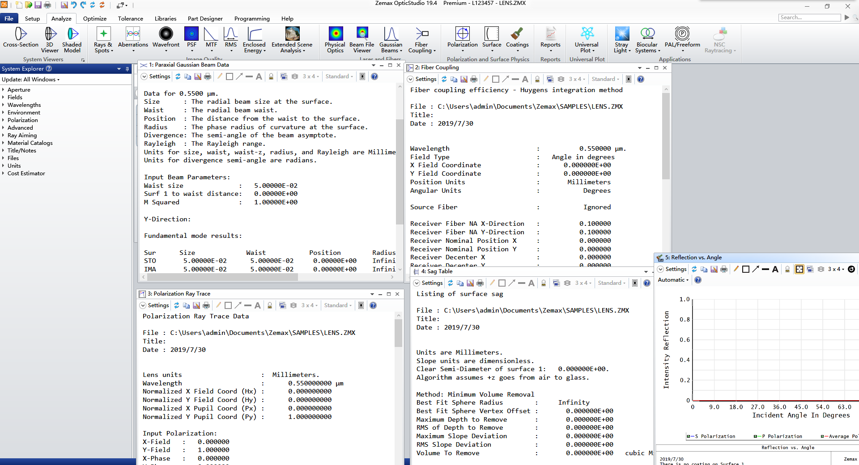Toggle lock on the Sag Table window
The height and width of the screenshot is (465, 859).
click(x=544, y=283)
